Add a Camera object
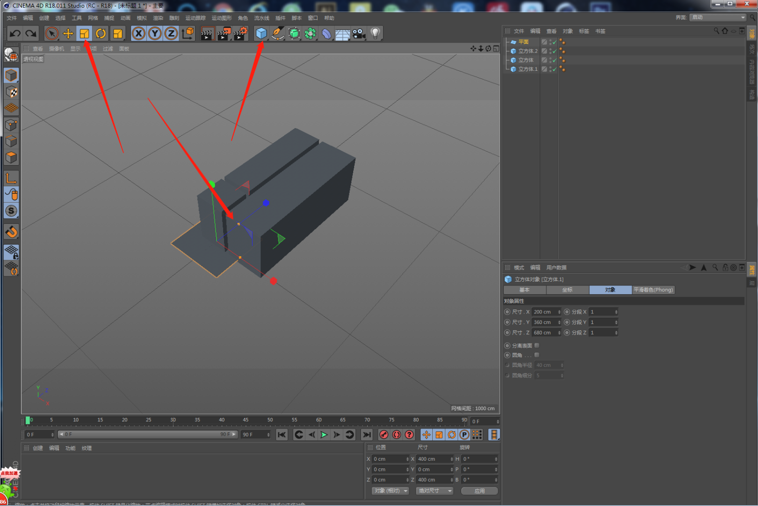758x506 pixels. tap(359, 33)
